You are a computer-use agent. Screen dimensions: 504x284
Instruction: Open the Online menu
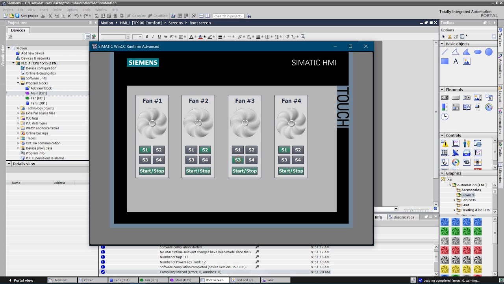point(57,10)
